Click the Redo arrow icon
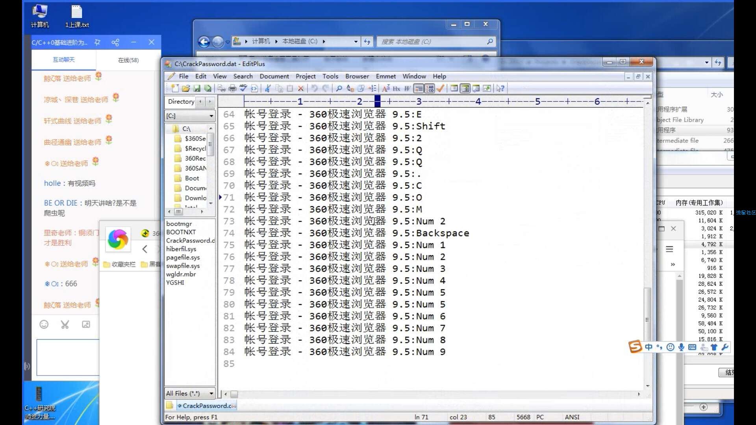 (x=325, y=89)
